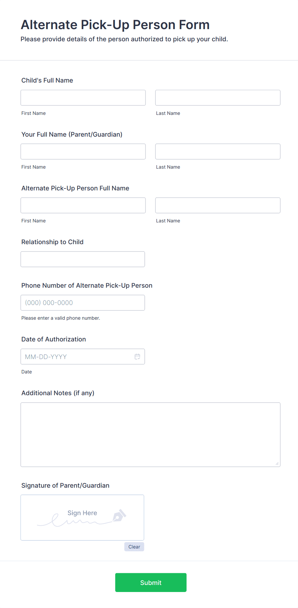Click the Child's Last Name input field

tap(218, 98)
